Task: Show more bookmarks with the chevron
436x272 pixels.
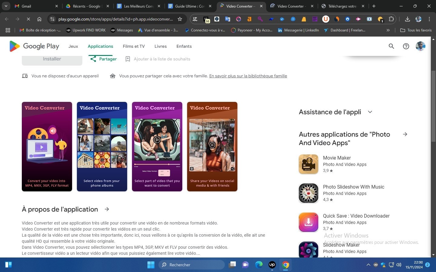Action: [x=388, y=30]
